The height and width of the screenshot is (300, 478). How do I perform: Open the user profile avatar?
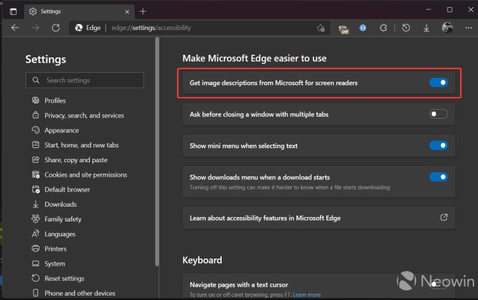pyautogui.click(x=447, y=28)
